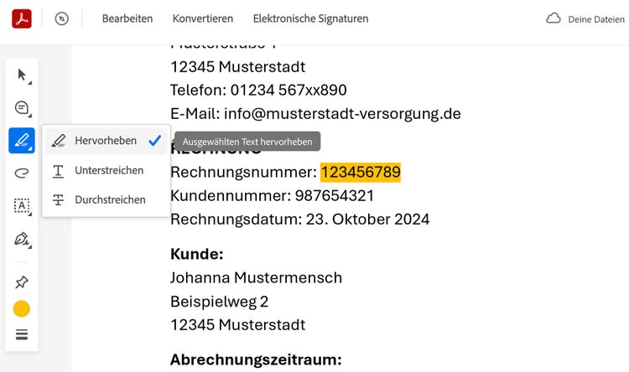The width and height of the screenshot is (629, 372).
Task: Select the freehand lasso drawing tool
Action: (22, 173)
